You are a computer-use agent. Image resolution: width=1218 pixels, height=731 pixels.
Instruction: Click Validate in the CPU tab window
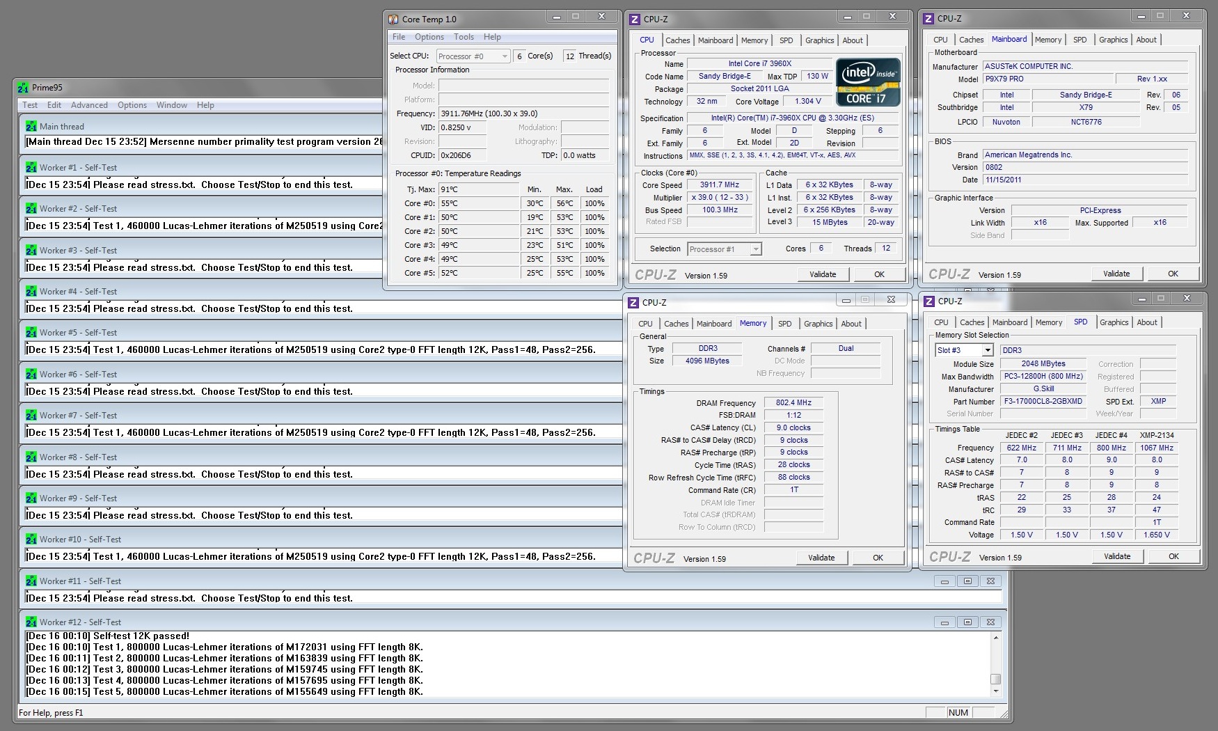coord(823,274)
